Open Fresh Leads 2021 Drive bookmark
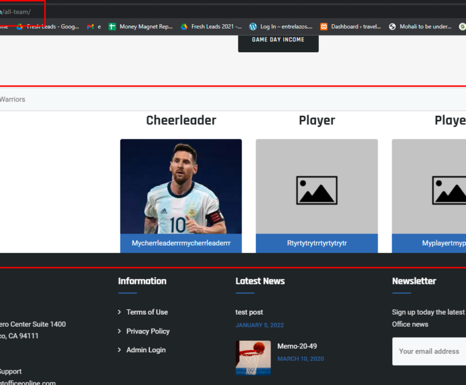This screenshot has width=466, height=385. [x=212, y=27]
